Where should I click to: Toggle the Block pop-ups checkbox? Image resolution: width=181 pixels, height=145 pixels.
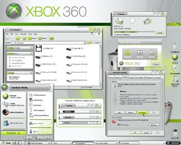click(119, 125)
